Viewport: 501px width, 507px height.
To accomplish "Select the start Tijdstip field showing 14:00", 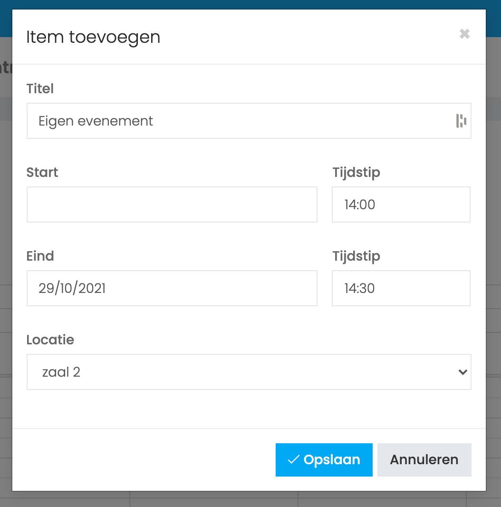I will [x=401, y=205].
